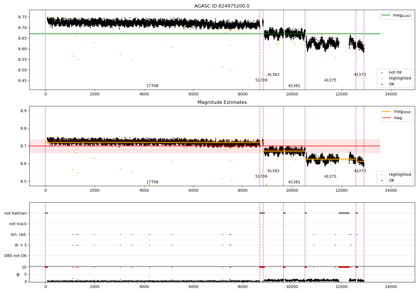Screen dimensions: 419x293
Task: Click obsid label 41383 in top plot
Action: pyautogui.click(x=273, y=75)
